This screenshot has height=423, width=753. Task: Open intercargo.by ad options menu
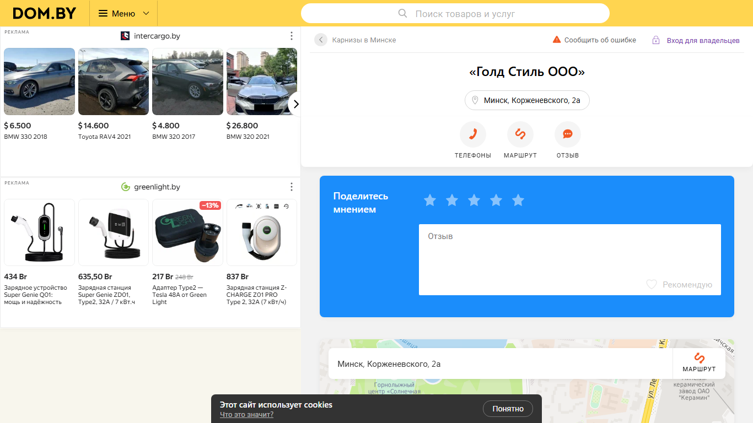pos(292,36)
